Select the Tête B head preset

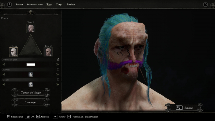31,28
